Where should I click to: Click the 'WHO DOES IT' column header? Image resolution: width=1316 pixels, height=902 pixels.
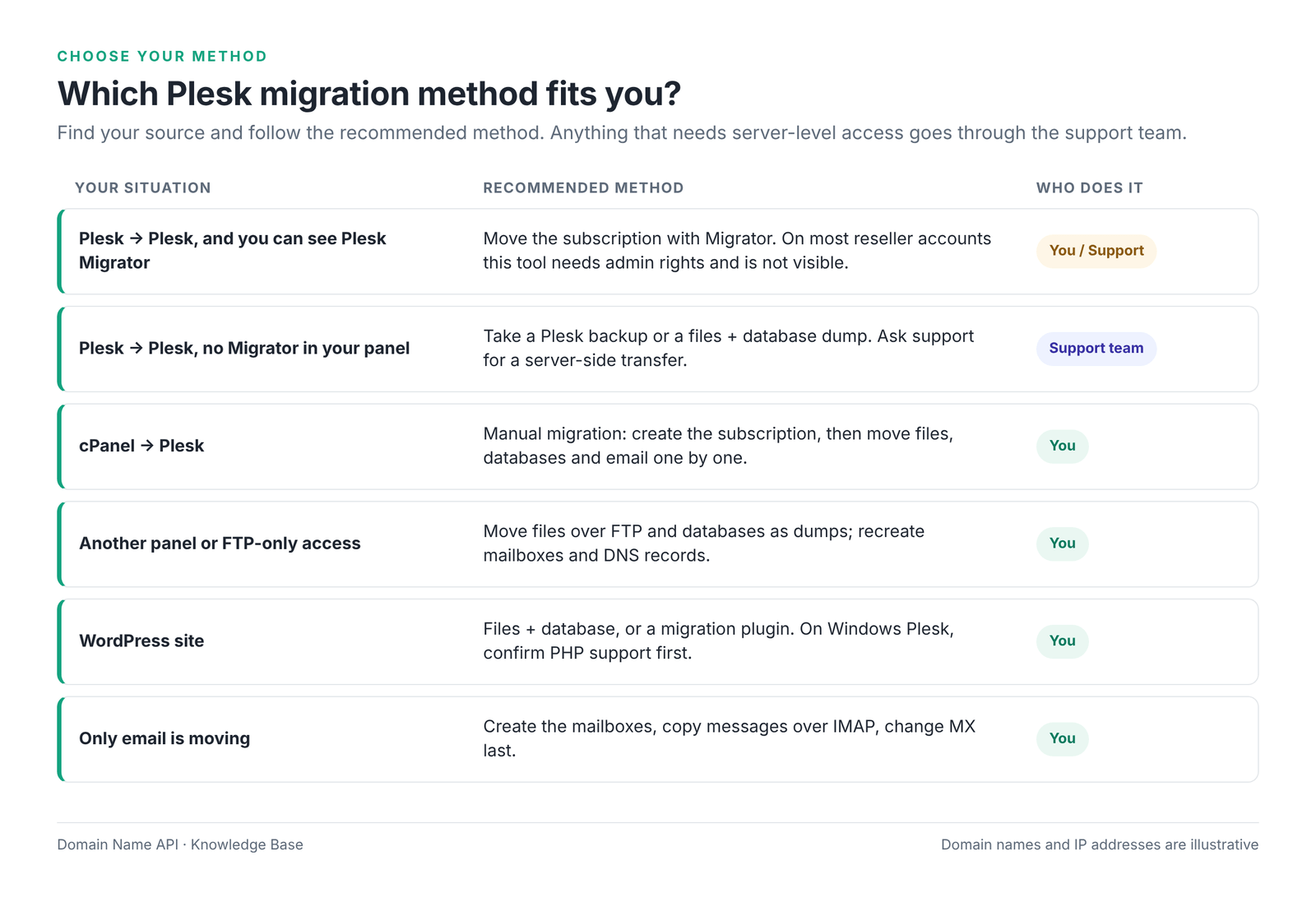coord(1089,187)
